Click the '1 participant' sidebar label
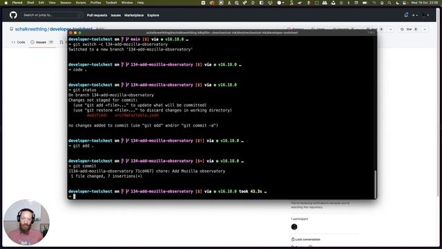This screenshot has width=442, height=249. pos(299,219)
